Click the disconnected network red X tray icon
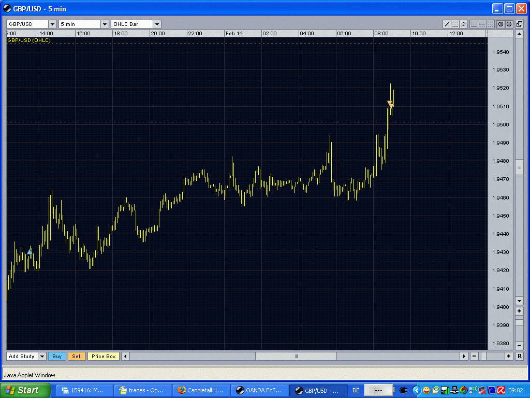Viewport: 530px width, 398px height. [x=482, y=391]
